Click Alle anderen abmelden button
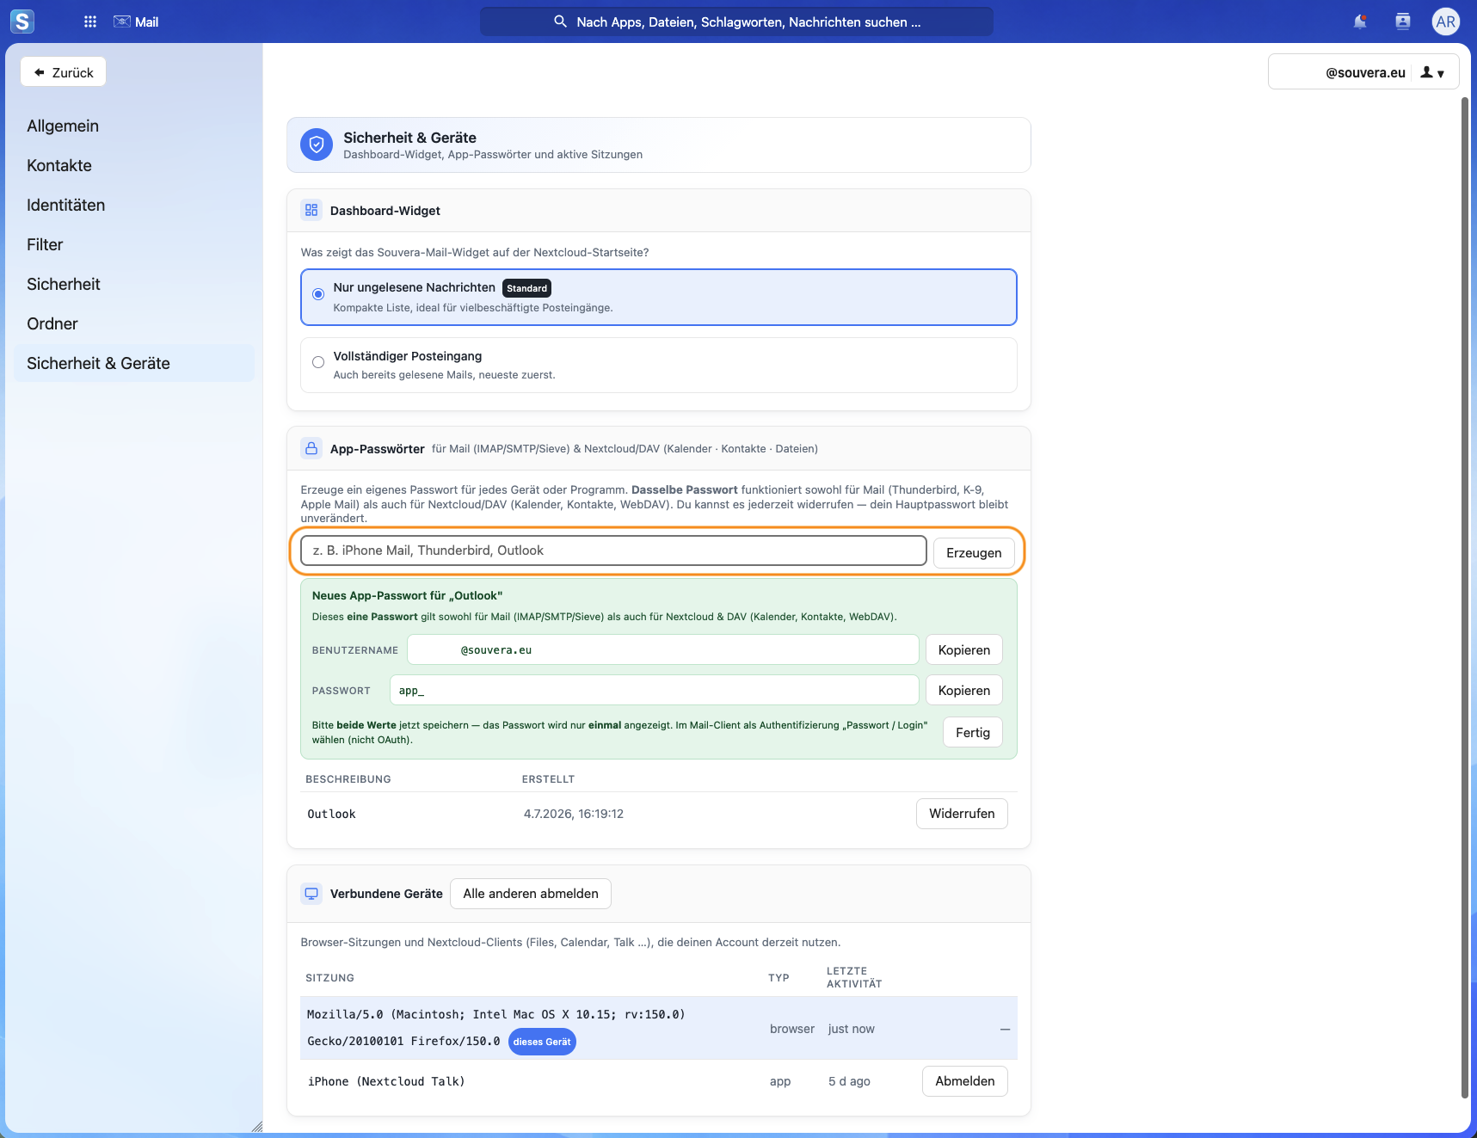1477x1138 pixels. [x=531, y=894]
